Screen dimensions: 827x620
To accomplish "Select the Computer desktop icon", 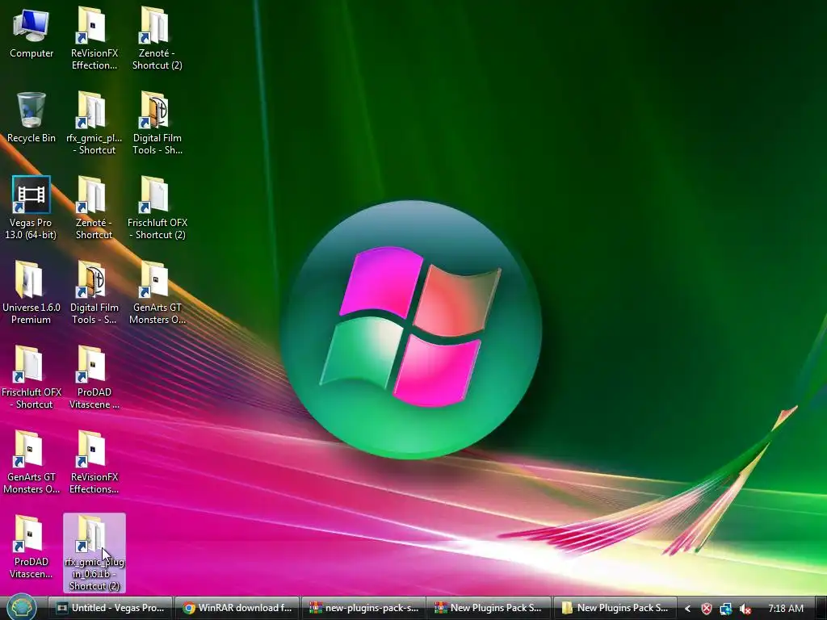I will pyautogui.click(x=31, y=32).
